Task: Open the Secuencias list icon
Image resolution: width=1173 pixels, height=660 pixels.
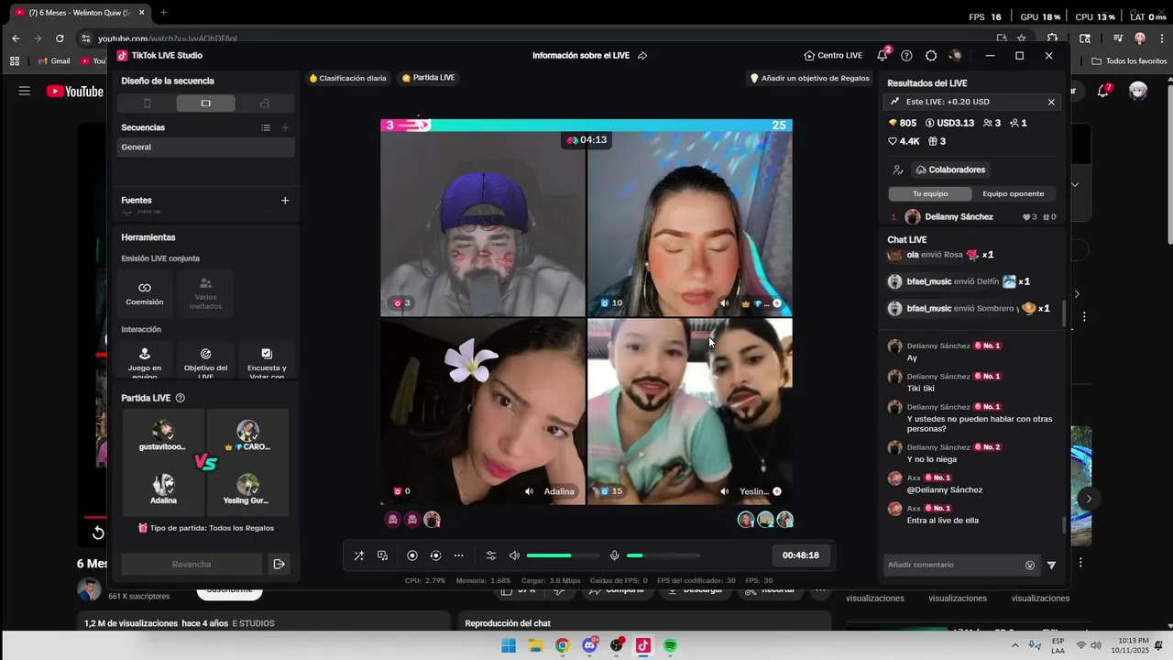Action: pyautogui.click(x=265, y=128)
